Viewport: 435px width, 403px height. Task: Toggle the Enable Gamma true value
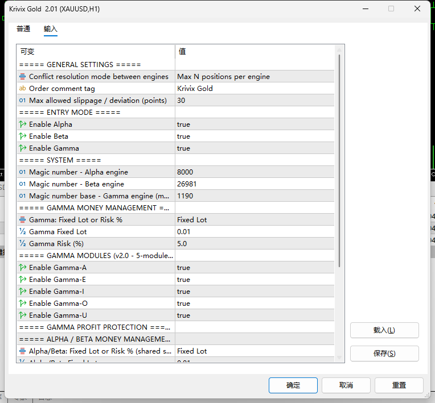coord(255,148)
